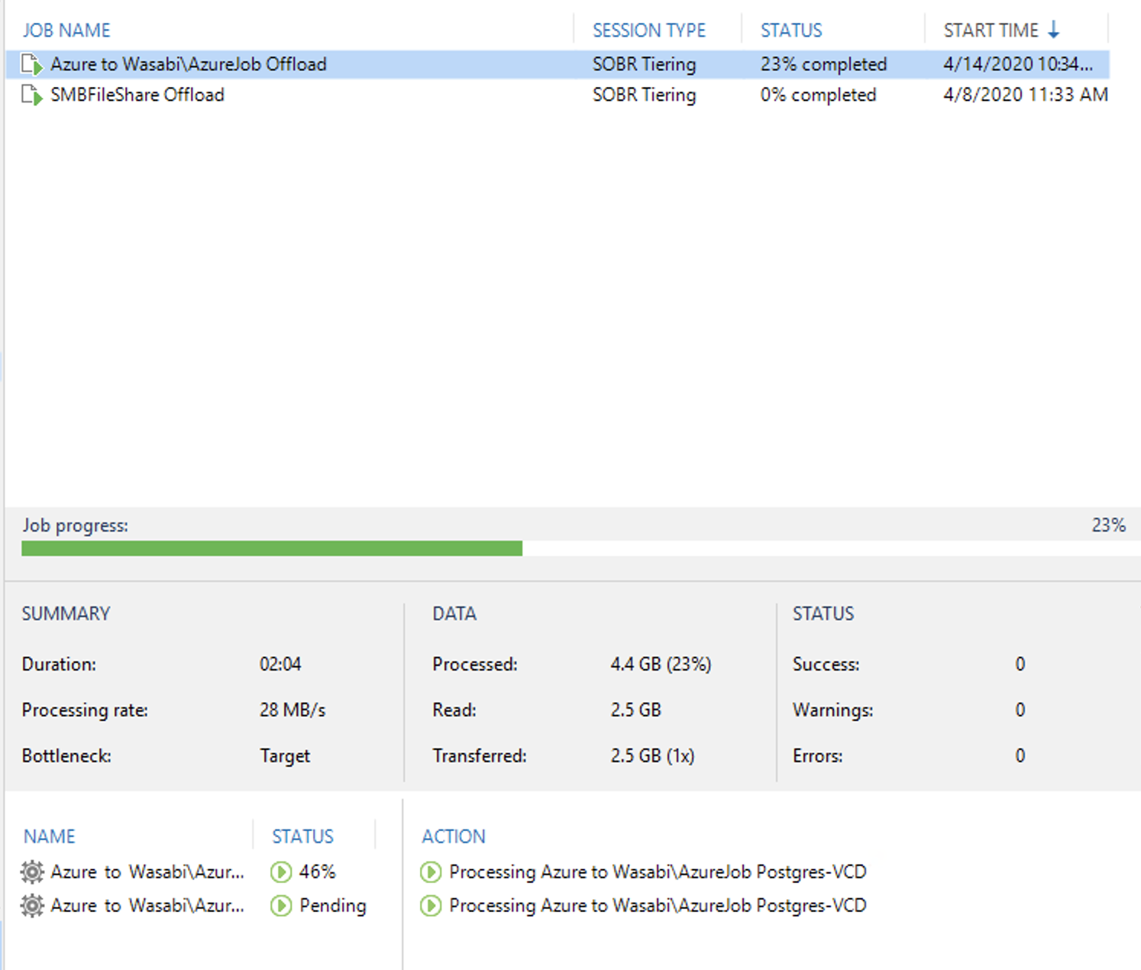Click the ACTION column header
Viewport: 1141px width, 970px height.
click(454, 836)
